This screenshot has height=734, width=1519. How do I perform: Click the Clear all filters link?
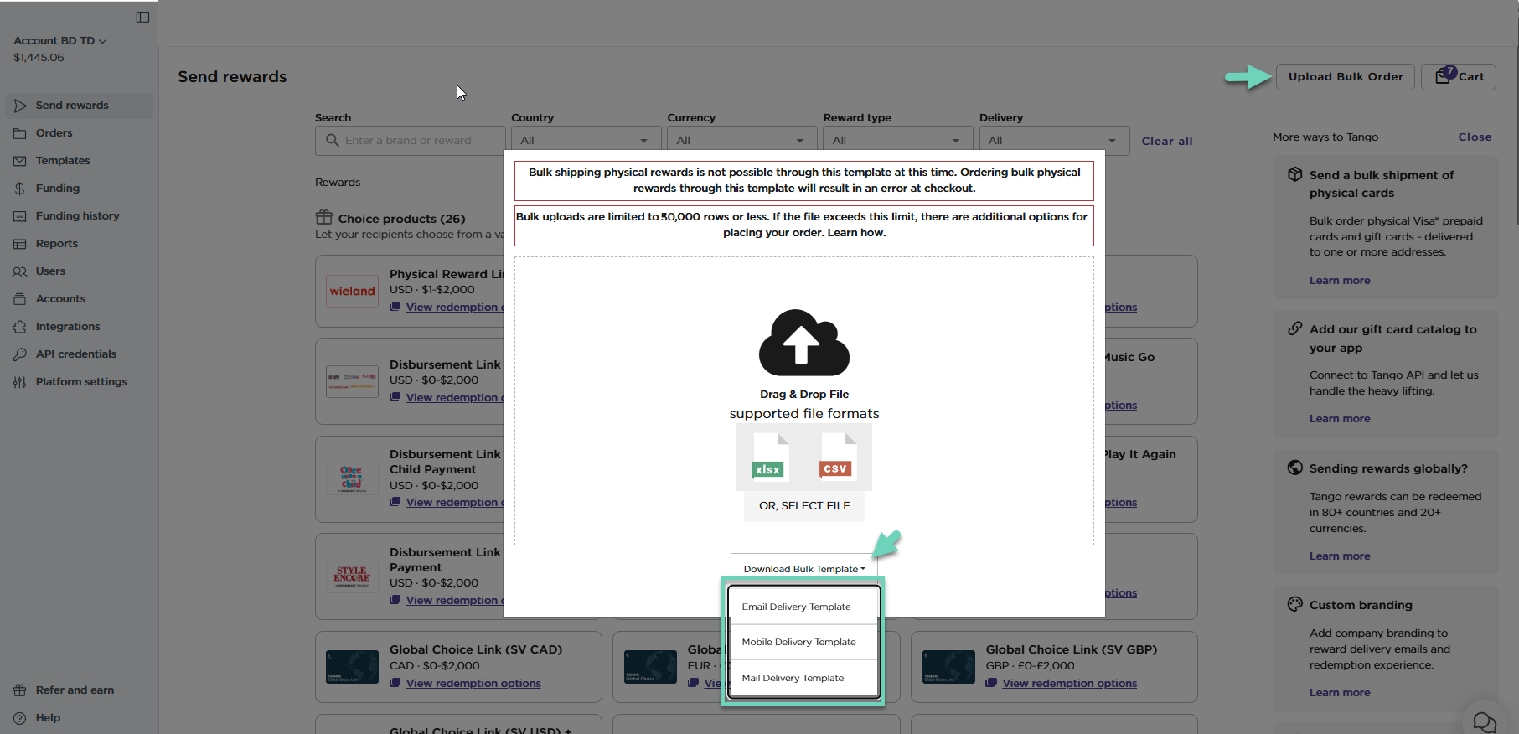[1166, 142]
